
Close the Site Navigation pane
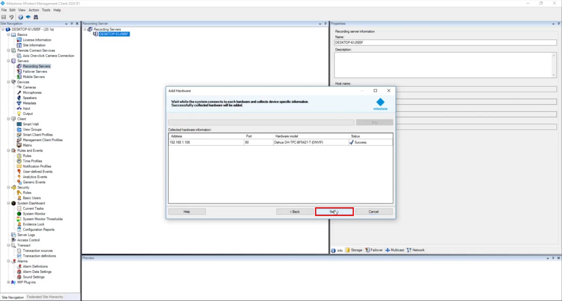[77, 24]
